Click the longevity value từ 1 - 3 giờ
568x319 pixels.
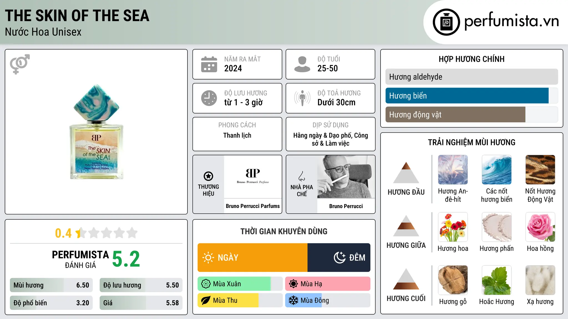click(x=243, y=102)
